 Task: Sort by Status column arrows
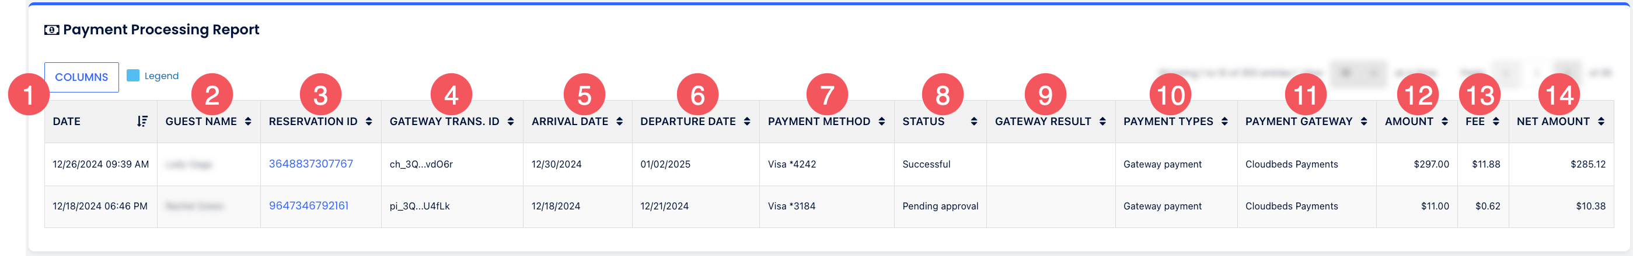973,122
